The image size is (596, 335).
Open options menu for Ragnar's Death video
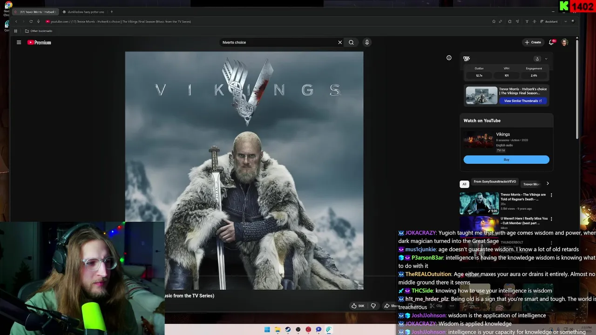click(551, 195)
